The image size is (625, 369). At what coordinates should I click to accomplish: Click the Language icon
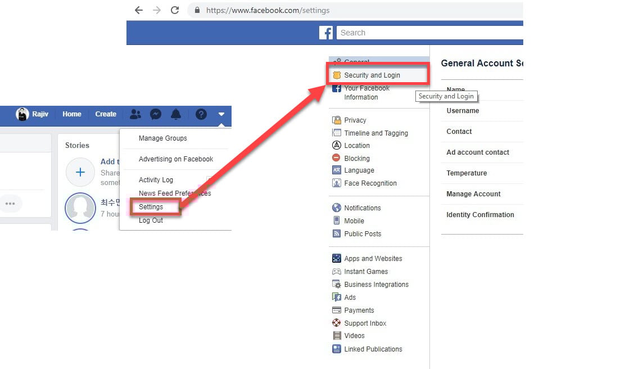pyautogui.click(x=337, y=170)
